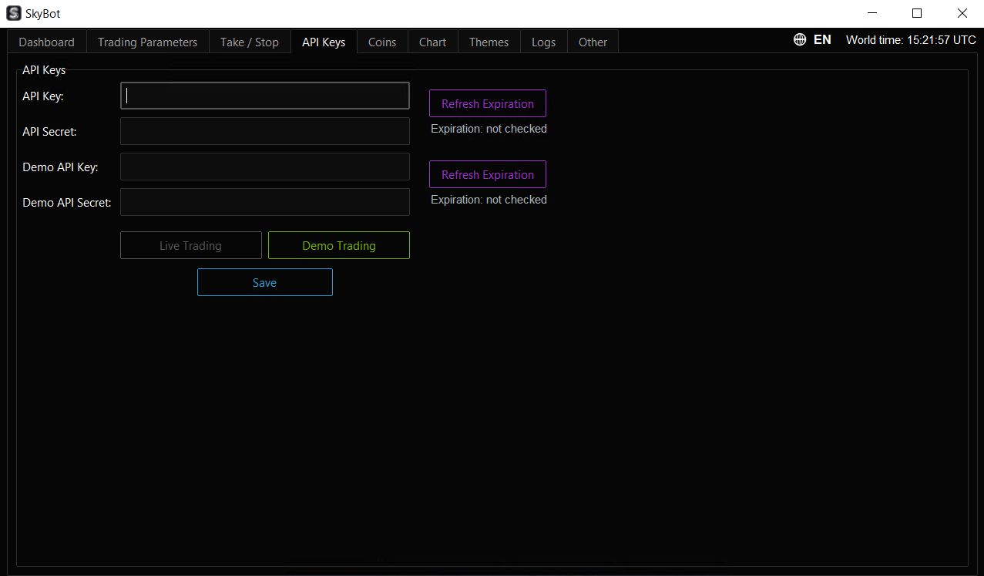This screenshot has height=576, width=984.
Task: View the Logs tab
Action: pos(544,42)
